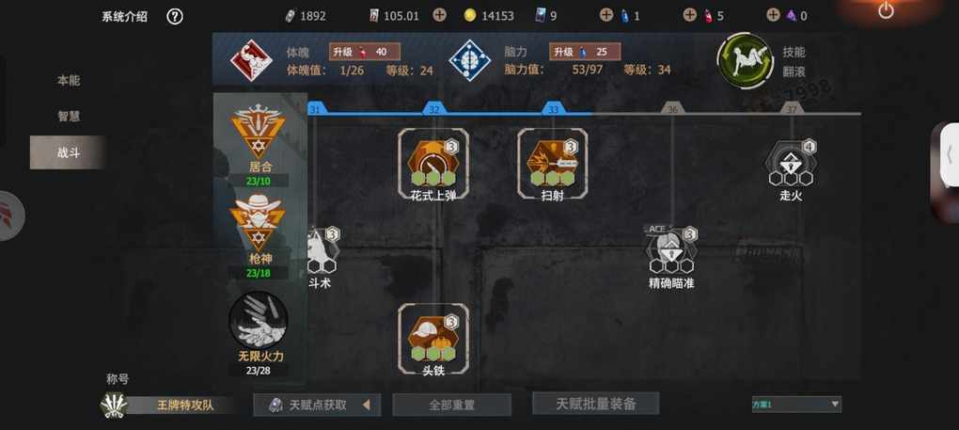
Task: Open the 方案1 dropdown
Action: [796, 405]
